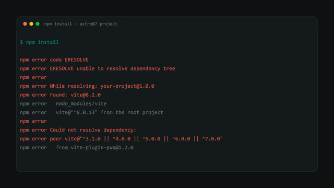Screen dimensions: 334x188
Task: Close the terminal using the red button
Action: (25, 24)
